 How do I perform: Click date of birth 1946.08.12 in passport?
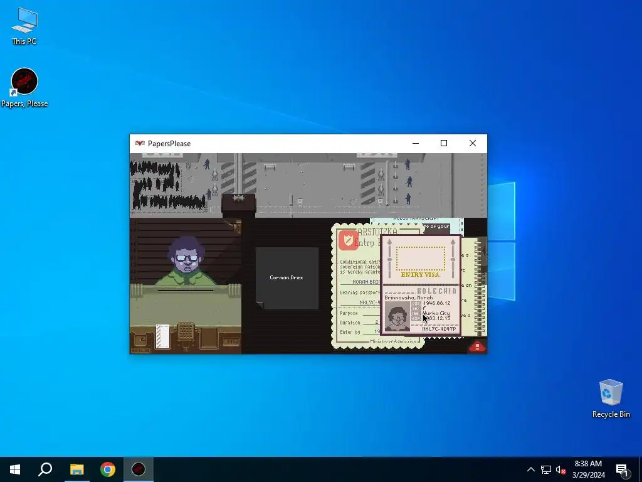coord(436,303)
